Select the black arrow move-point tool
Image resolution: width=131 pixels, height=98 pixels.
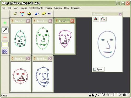point(5,30)
